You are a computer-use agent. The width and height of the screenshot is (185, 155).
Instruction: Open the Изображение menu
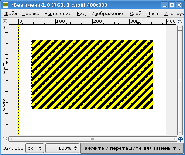pyautogui.click(x=108, y=14)
